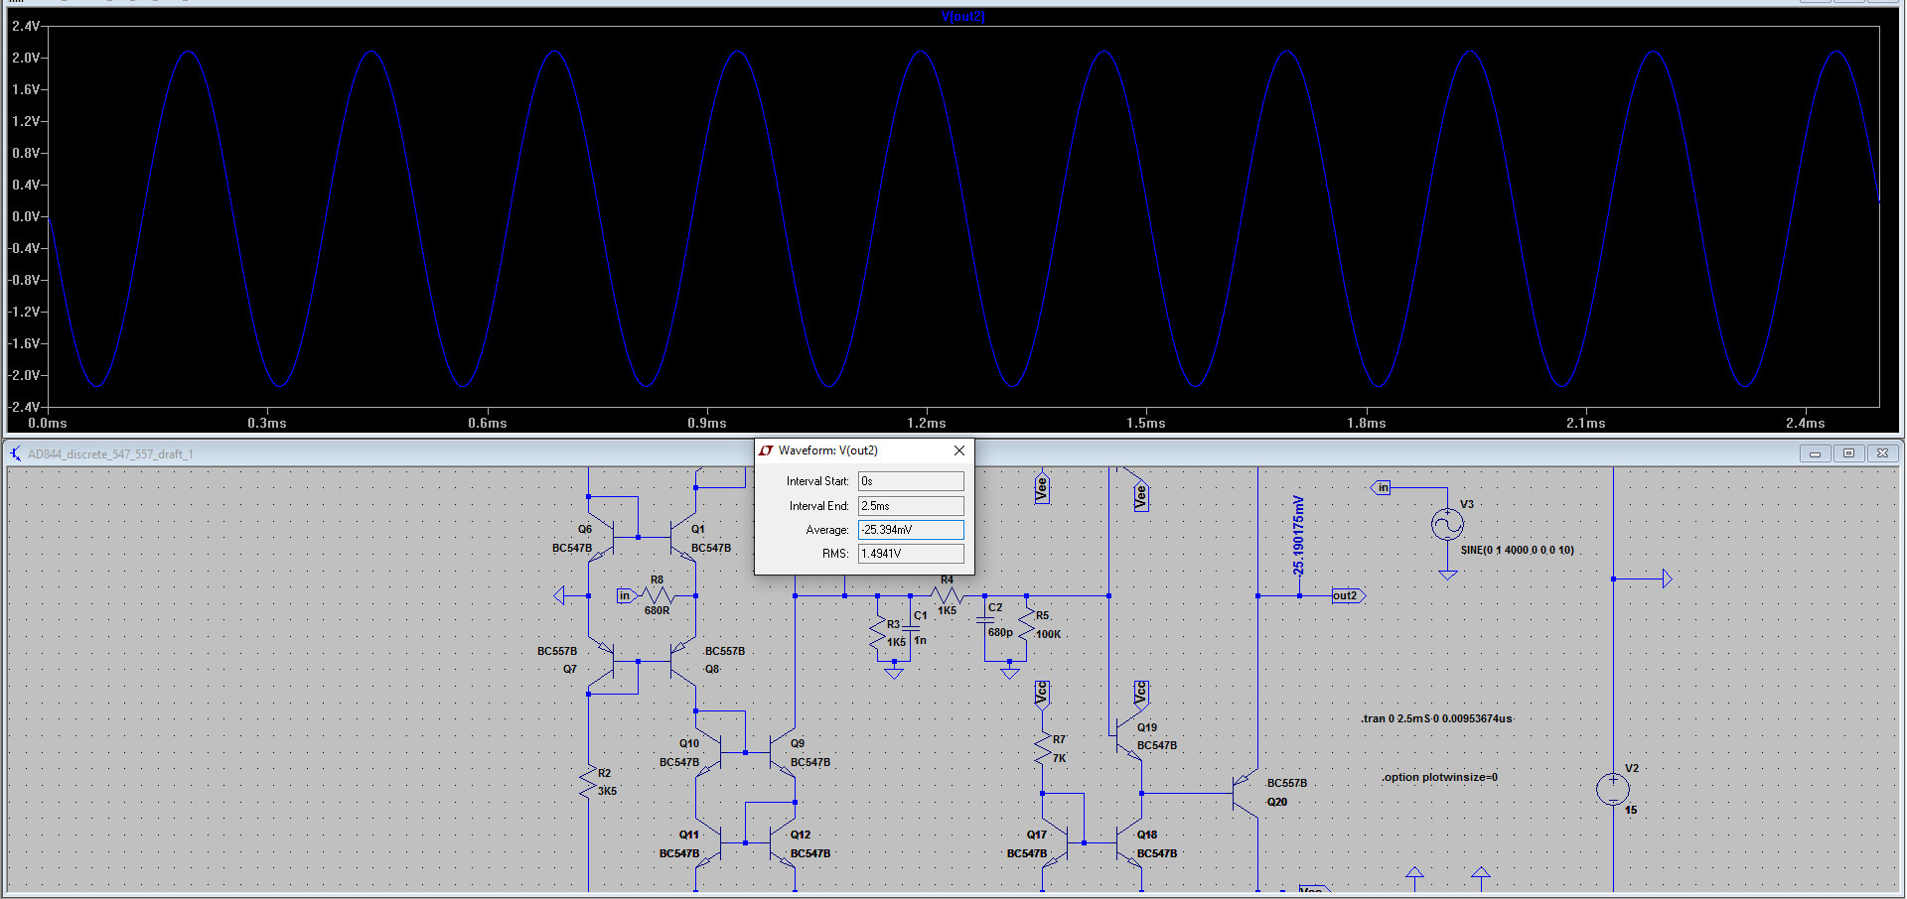Select the Q19 BC547B transistor symbol
1907x899 pixels.
click(1129, 736)
